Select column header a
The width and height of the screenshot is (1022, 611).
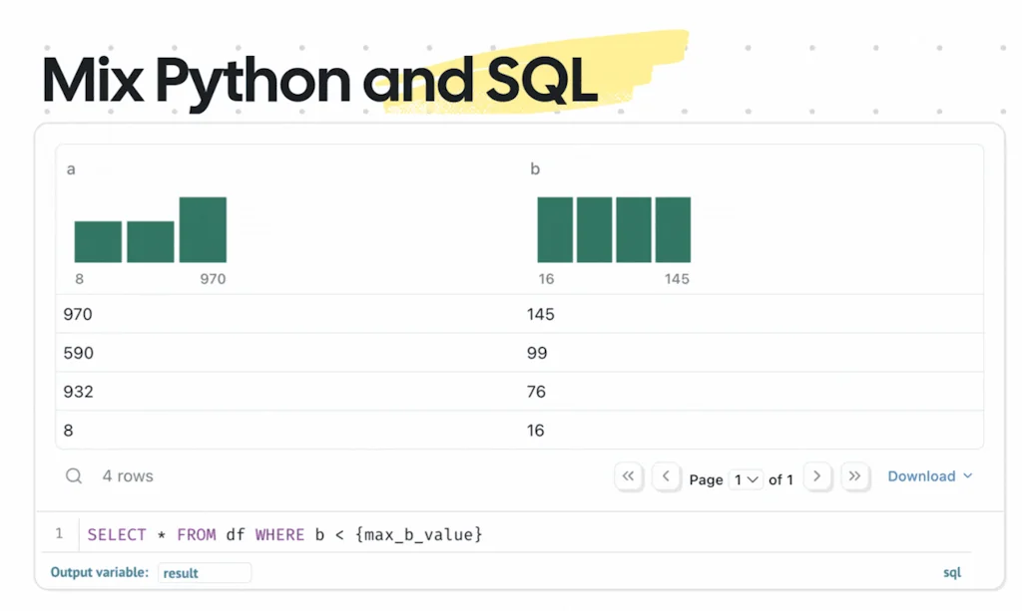pyautogui.click(x=71, y=169)
